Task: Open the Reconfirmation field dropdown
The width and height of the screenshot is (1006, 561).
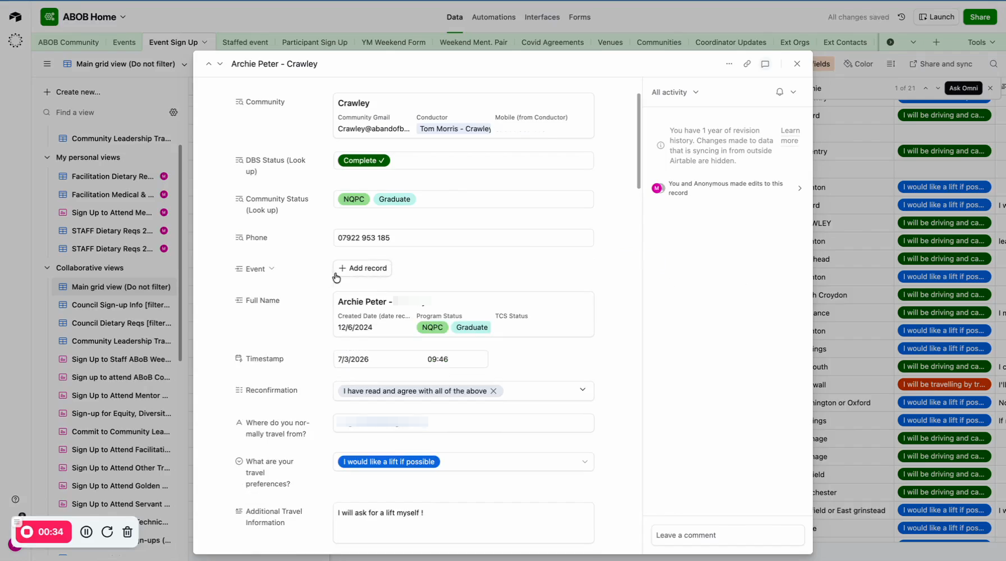Action: pyautogui.click(x=582, y=390)
